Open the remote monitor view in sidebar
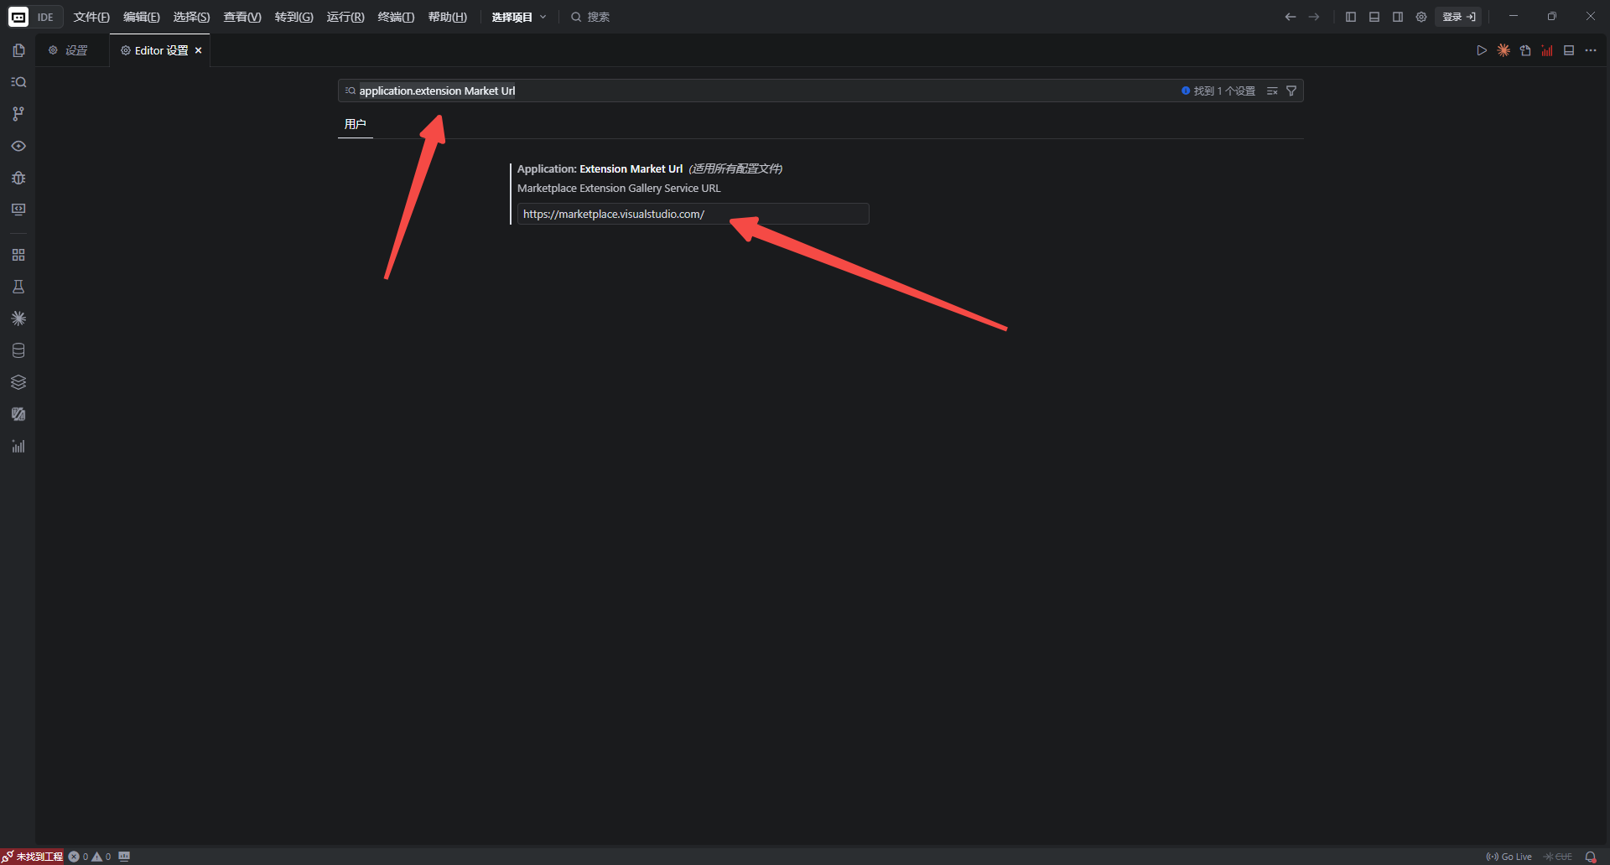The height and width of the screenshot is (865, 1610). coord(18,210)
